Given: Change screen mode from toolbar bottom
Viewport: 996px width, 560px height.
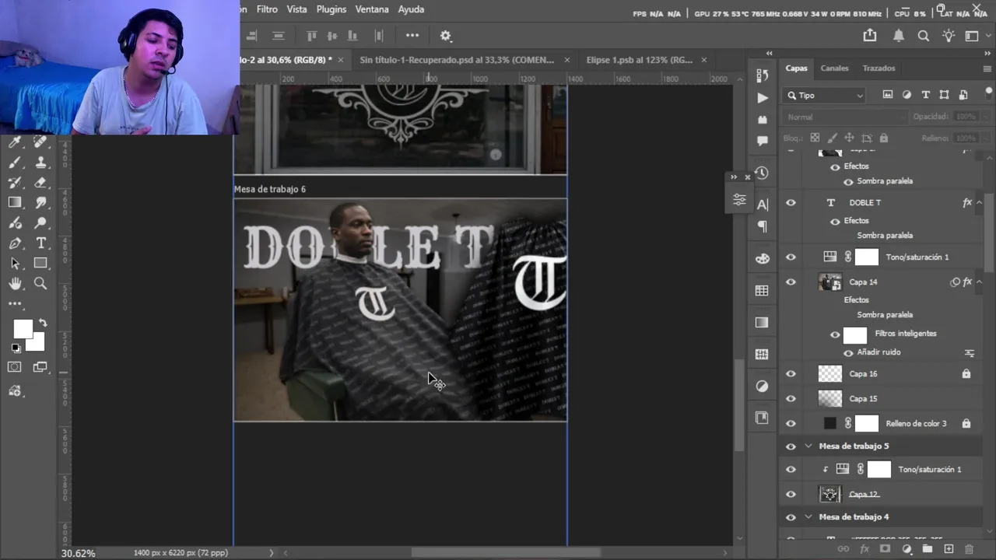Looking at the screenshot, I should (x=40, y=367).
